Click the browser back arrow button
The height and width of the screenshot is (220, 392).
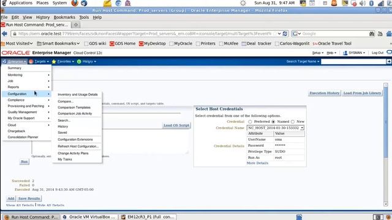tap(4, 34)
